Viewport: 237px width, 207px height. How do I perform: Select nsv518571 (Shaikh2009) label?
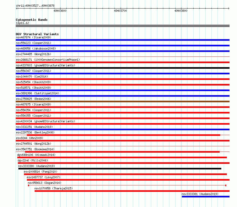point(34,88)
